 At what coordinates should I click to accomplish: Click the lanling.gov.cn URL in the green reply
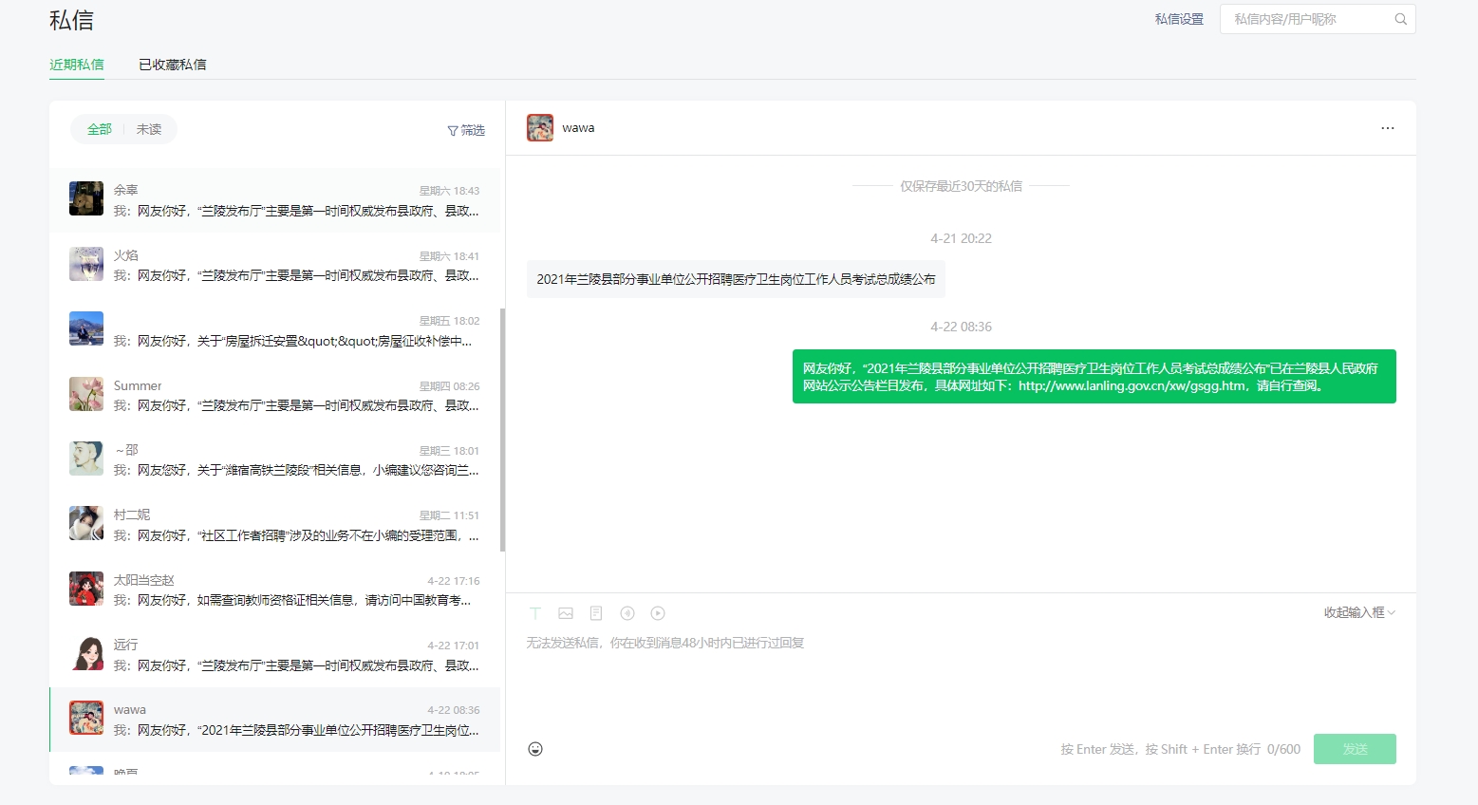(1132, 386)
